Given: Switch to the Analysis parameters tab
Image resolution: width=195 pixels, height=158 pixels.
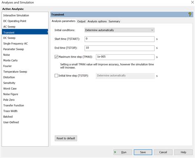Looking at the screenshot, I should [x=63, y=21].
